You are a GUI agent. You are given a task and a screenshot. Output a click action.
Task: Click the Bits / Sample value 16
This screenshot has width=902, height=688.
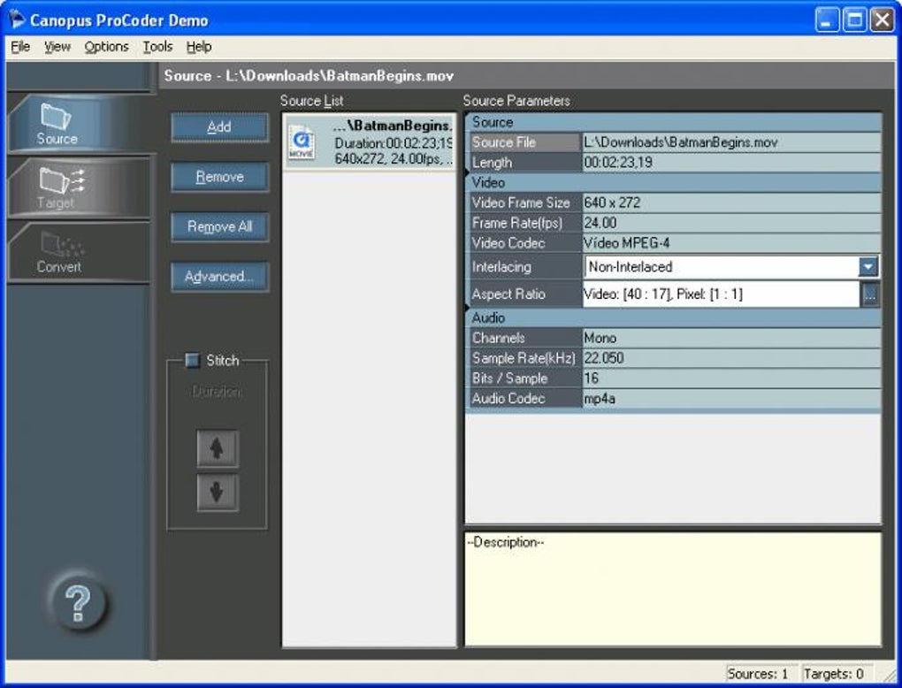click(x=731, y=378)
